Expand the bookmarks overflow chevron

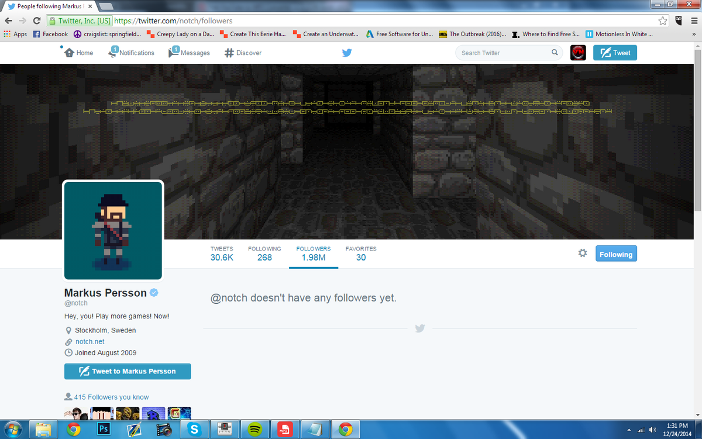tap(694, 34)
